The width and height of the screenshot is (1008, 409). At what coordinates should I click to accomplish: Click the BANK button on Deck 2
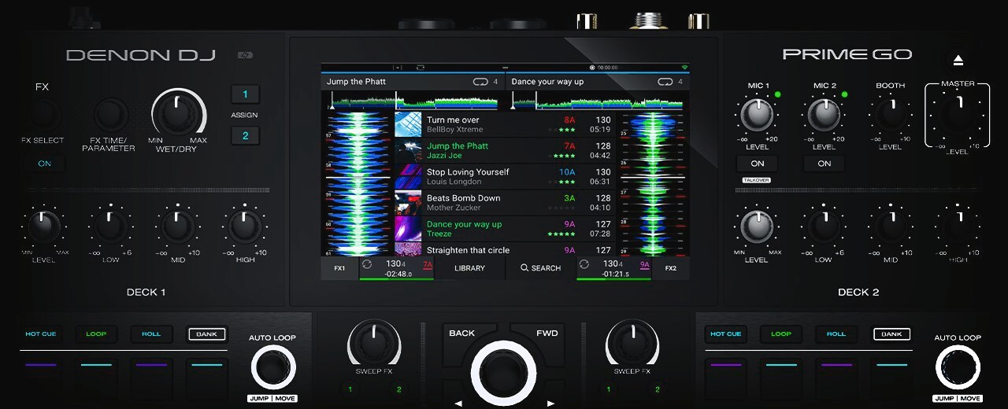click(x=891, y=334)
